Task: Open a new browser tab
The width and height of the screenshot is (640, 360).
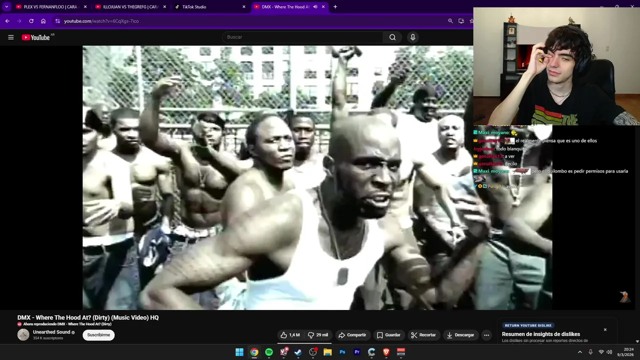Action: (x=335, y=7)
